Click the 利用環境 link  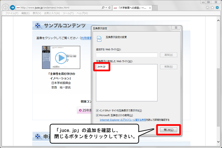tap(86, 38)
